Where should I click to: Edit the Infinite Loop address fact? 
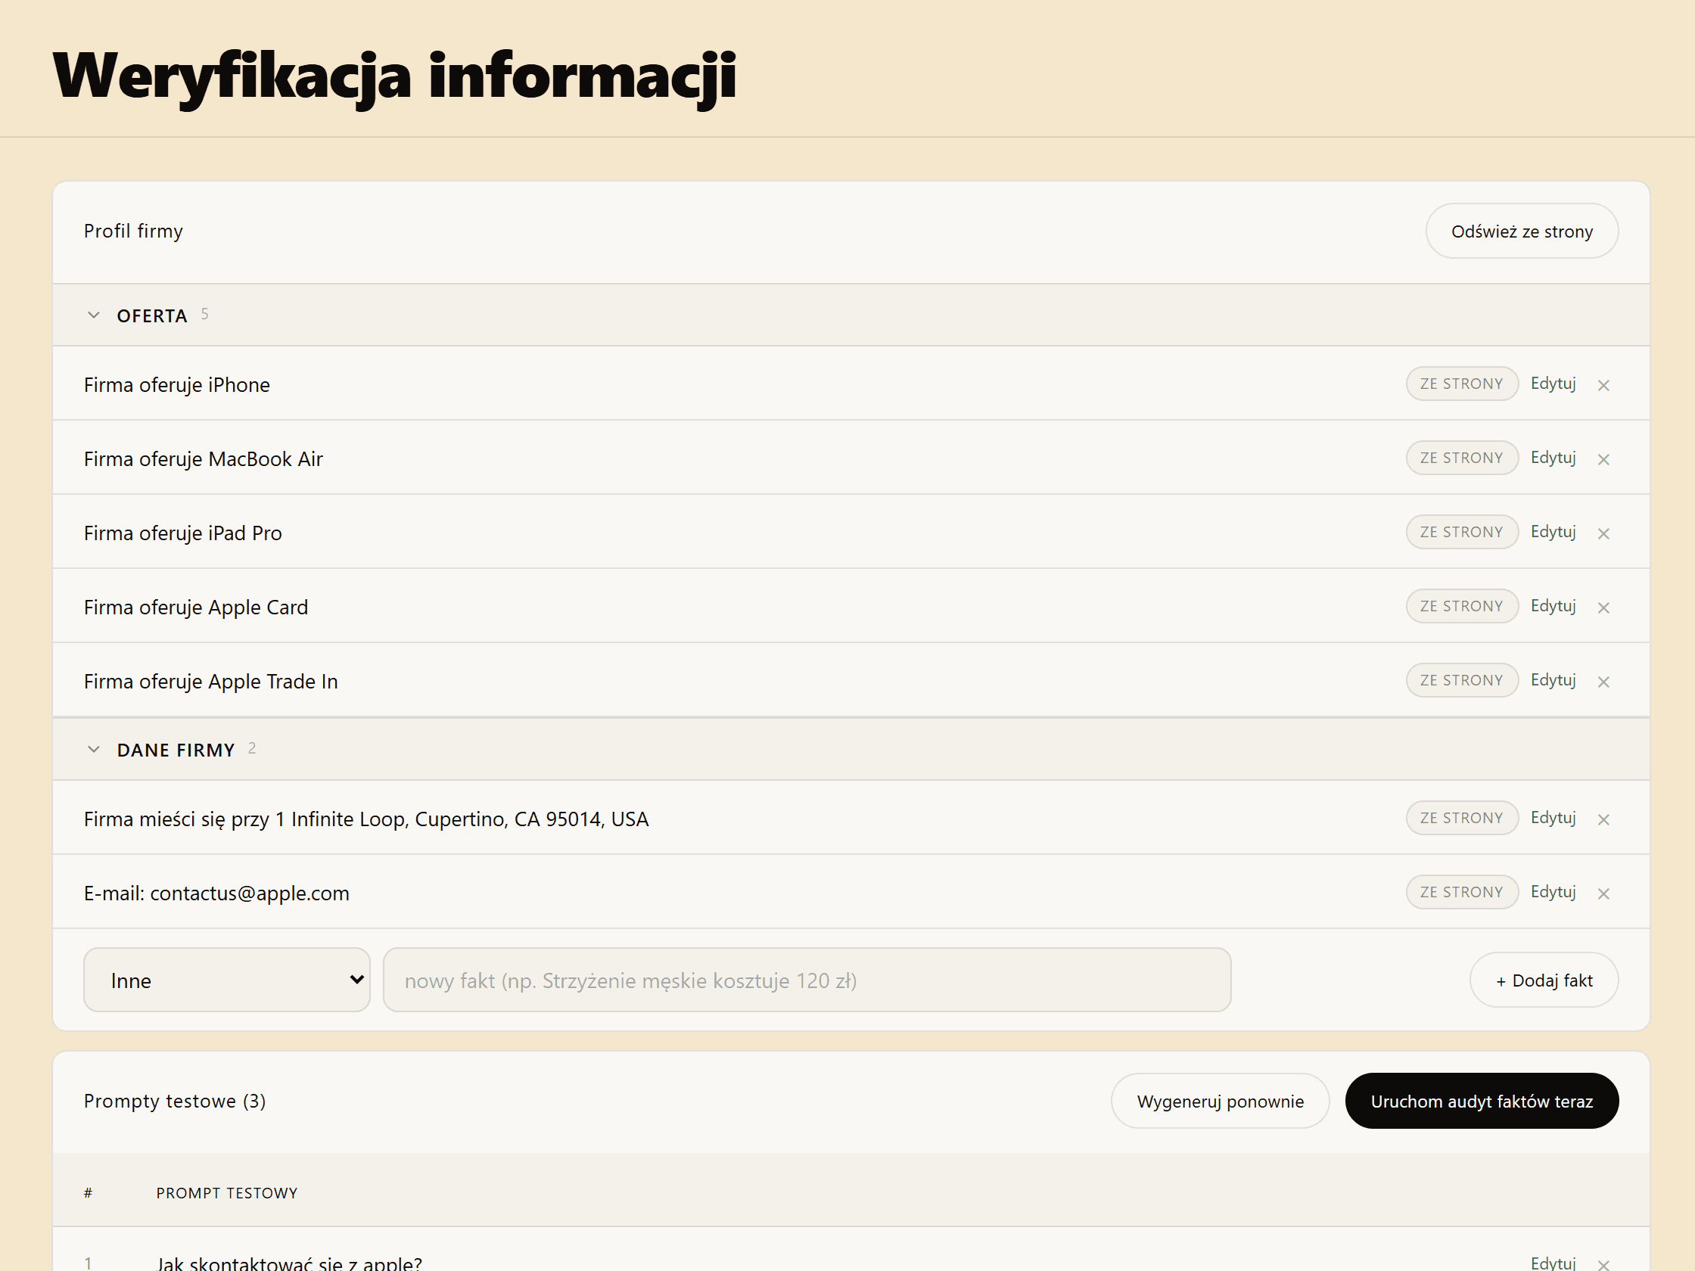[x=1553, y=818]
